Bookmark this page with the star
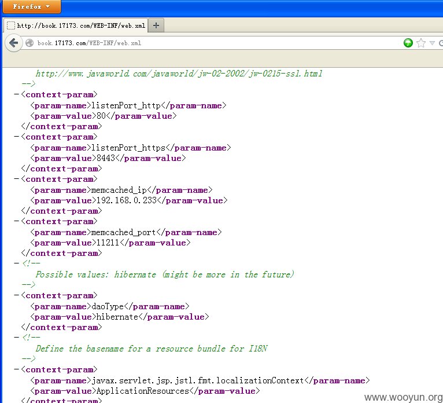The height and width of the screenshot is (403, 443). pos(420,43)
